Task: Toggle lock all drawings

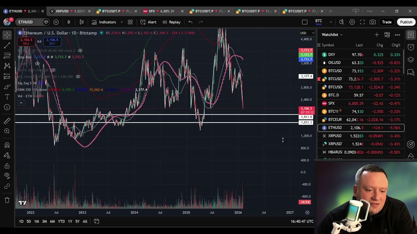Action: pyautogui.click(x=7, y=166)
